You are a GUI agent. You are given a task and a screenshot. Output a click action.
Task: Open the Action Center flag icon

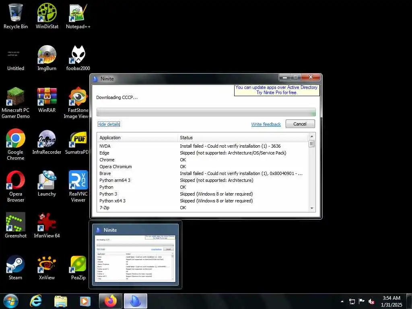362,301
